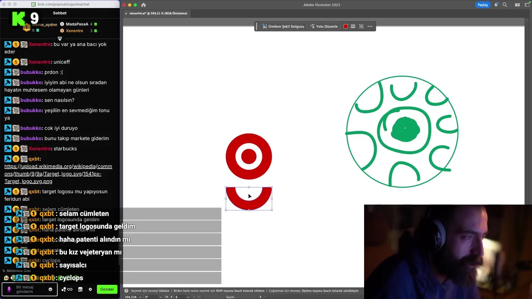The image size is (532, 299).
Task: Open the red fill color swatch
Action: pos(345,27)
